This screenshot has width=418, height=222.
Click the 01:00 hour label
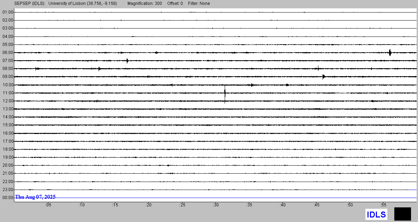[7, 12]
